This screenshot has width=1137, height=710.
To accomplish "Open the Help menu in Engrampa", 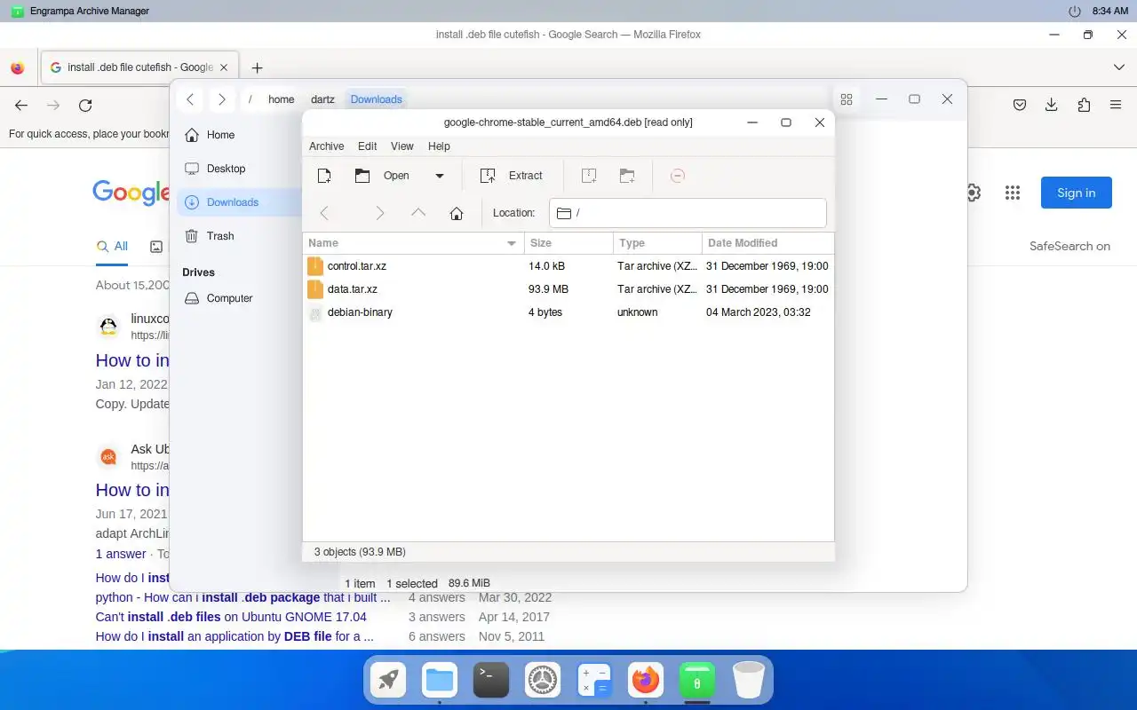I will click(439, 146).
